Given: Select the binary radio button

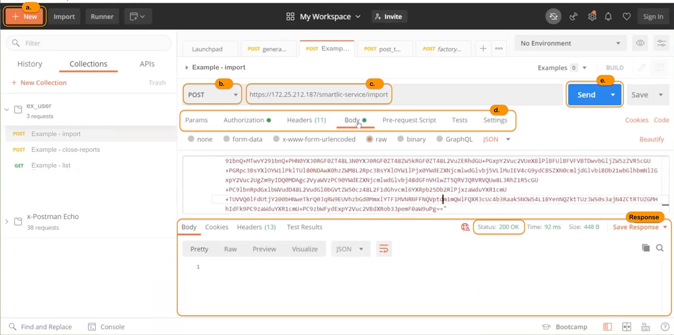Looking at the screenshot, I should click(400, 139).
